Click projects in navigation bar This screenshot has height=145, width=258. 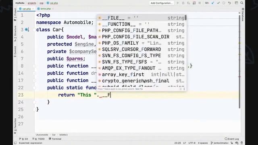[x=32, y=3]
